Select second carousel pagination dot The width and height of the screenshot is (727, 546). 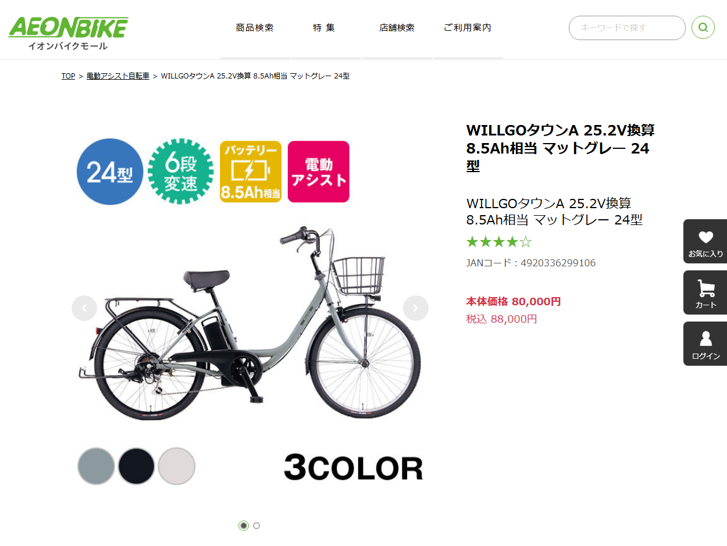256,526
